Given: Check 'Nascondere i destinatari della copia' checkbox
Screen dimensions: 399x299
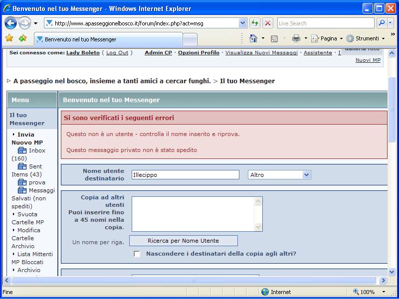Looking at the screenshot, I should pos(137,254).
